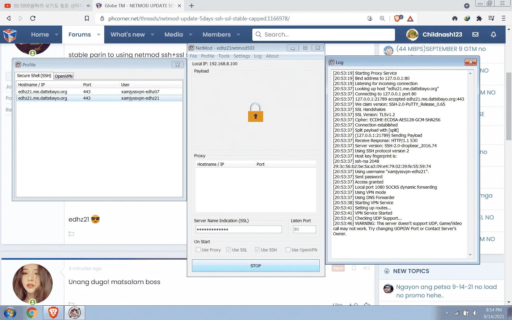
Task: Open the Brave Shields lion icon
Action: click(x=397, y=19)
